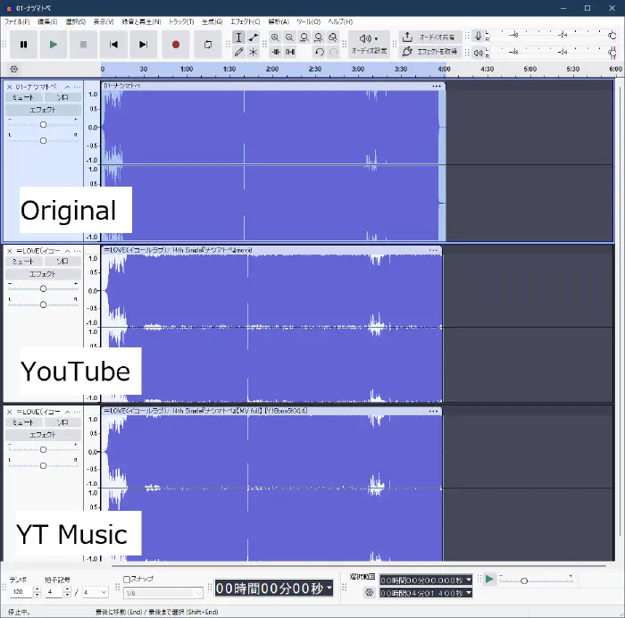Collapse the 01-ナツマトペ track
The image size is (625, 618).
click(67, 87)
